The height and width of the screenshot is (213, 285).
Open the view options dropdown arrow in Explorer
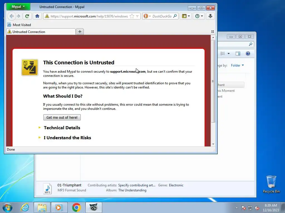pos(229,54)
